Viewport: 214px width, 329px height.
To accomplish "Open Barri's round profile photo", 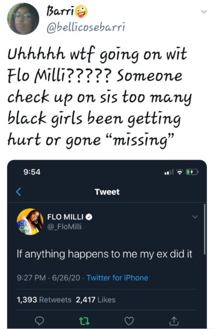I will (x=23, y=19).
